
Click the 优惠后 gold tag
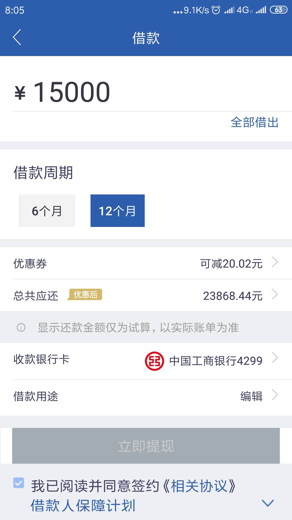tap(85, 295)
